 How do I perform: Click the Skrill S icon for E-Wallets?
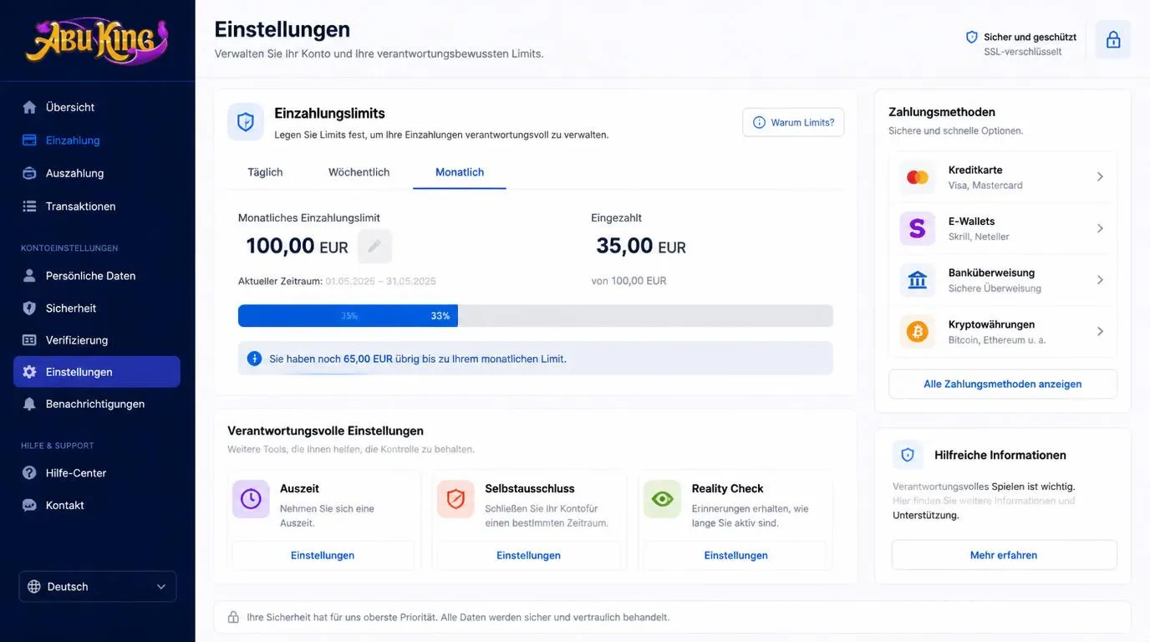coord(918,228)
